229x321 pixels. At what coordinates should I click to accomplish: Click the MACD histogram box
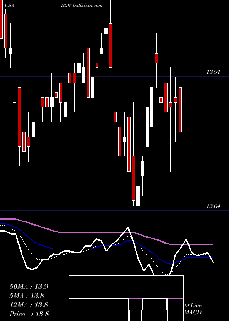coord(126,298)
